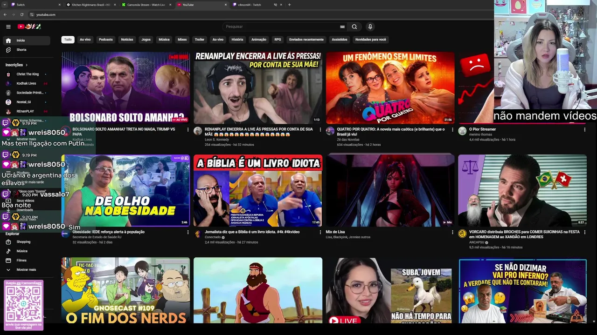Open DE OLHO NA OBESIDADE thumbnail
The height and width of the screenshot is (335, 597).
(125, 191)
